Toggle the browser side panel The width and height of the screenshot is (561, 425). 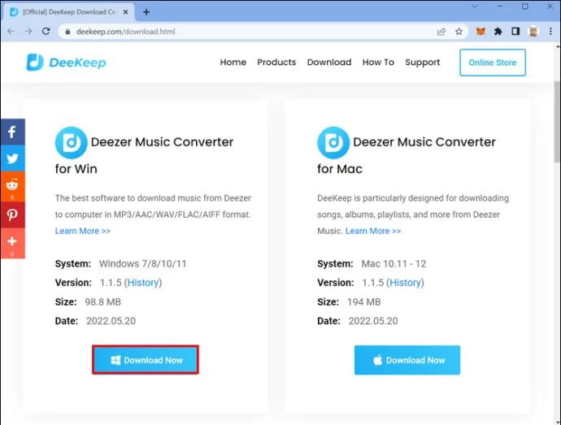pos(515,32)
